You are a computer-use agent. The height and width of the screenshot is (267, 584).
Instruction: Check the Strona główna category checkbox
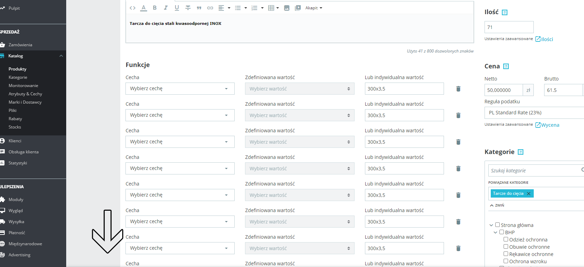[497, 225]
